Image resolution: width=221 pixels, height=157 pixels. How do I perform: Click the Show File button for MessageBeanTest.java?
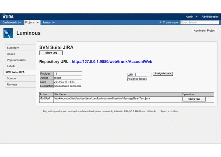click(194, 99)
